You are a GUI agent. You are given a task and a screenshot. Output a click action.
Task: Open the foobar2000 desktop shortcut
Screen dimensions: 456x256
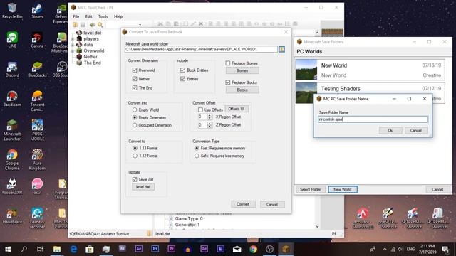click(12, 186)
